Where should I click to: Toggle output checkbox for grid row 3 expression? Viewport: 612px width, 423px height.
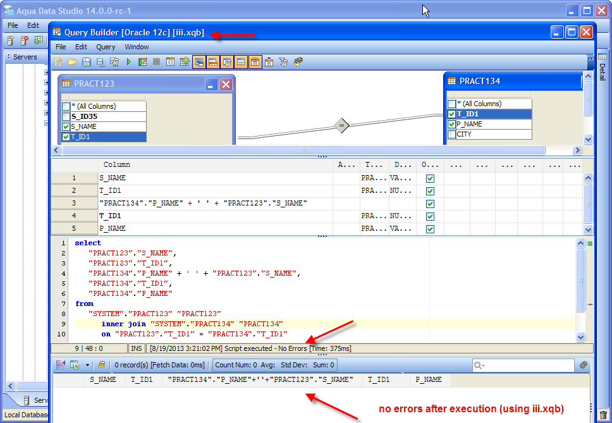click(430, 204)
